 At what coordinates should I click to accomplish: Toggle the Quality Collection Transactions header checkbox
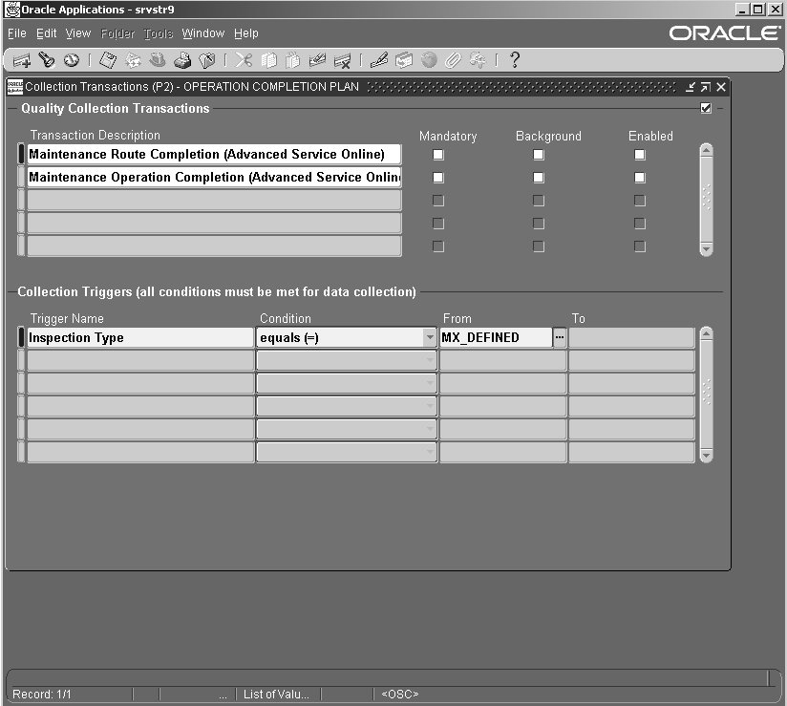tap(706, 108)
